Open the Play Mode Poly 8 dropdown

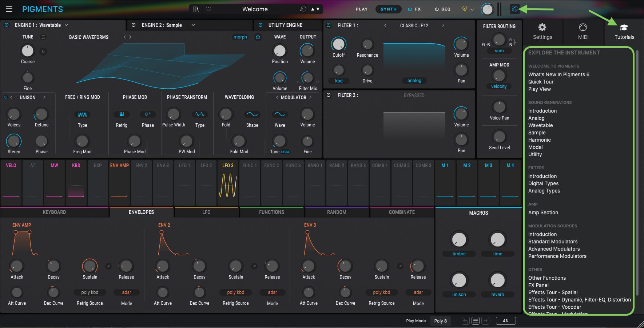(440, 321)
